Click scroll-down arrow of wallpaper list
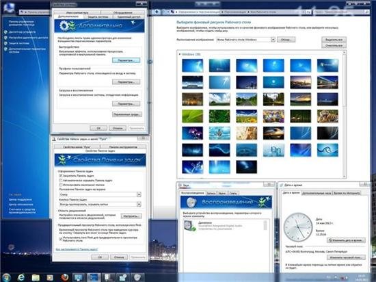 345,176
